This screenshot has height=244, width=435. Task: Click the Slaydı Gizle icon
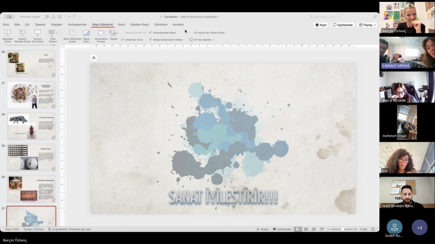click(86, 33)
